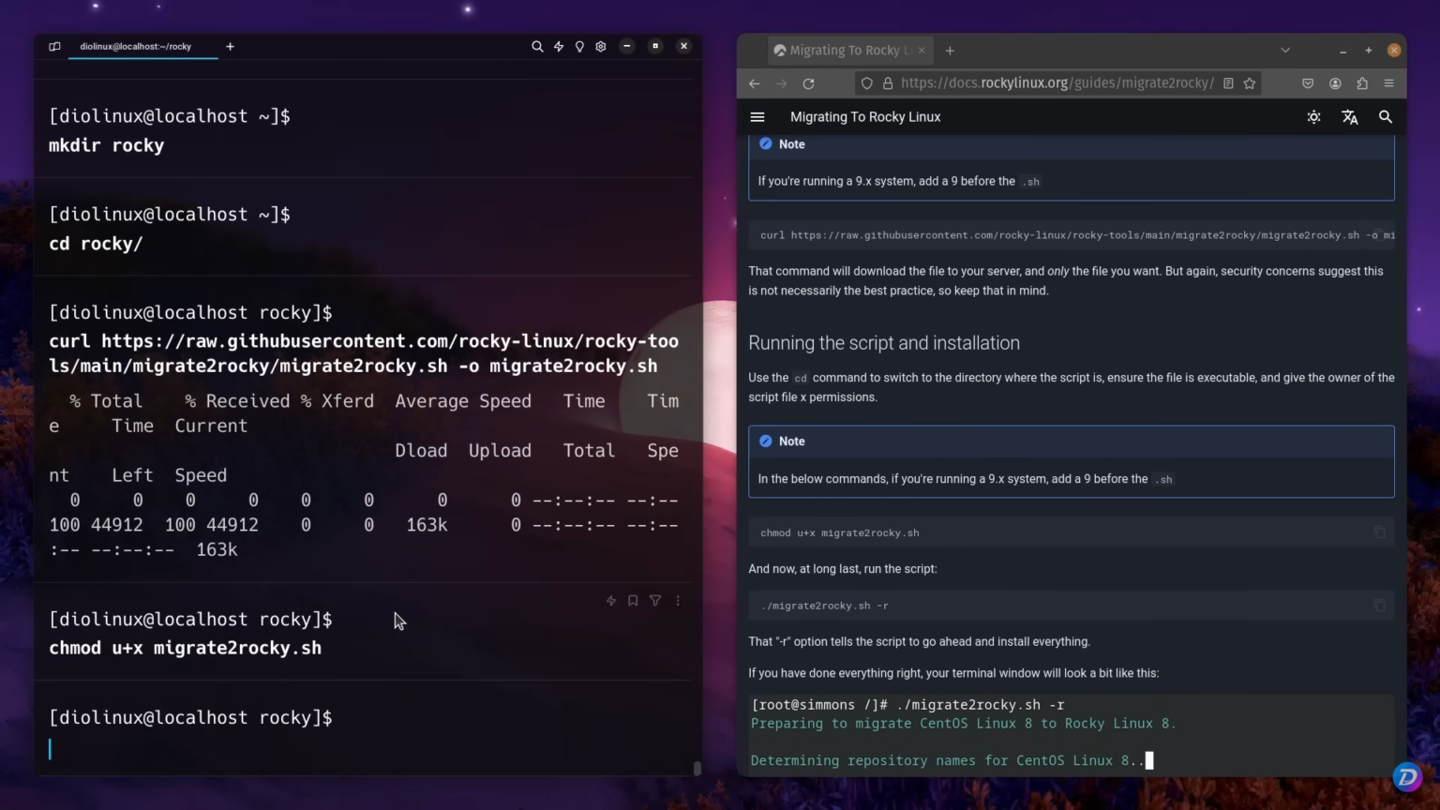Bookmark this page with the star icon

pos(1250,83)
